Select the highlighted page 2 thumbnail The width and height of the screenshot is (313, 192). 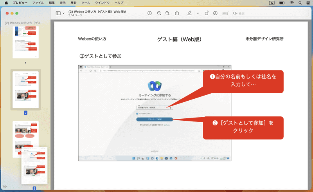tap(25, 90)
